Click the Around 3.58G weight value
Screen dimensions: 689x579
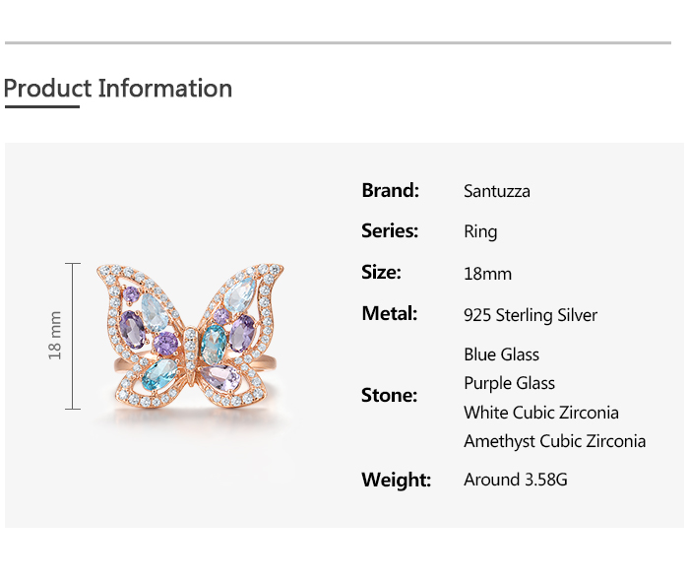[516, 481]
